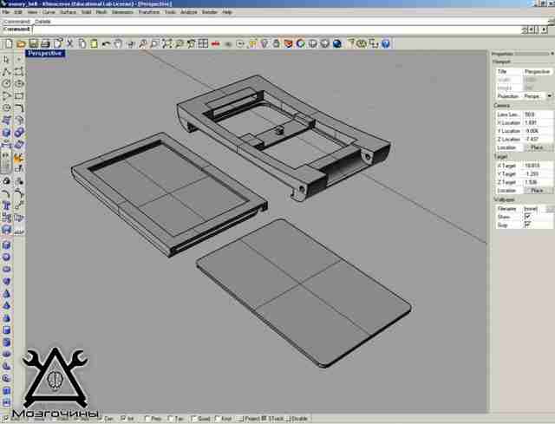
Task: Click the light bulb show/hide icon
Action: (264, 43)
